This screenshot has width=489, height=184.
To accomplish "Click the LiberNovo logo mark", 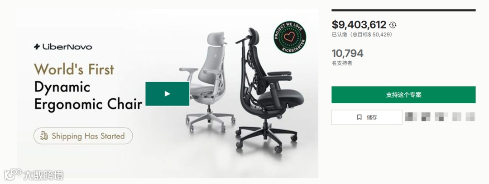I will click(x=37, y=47).
